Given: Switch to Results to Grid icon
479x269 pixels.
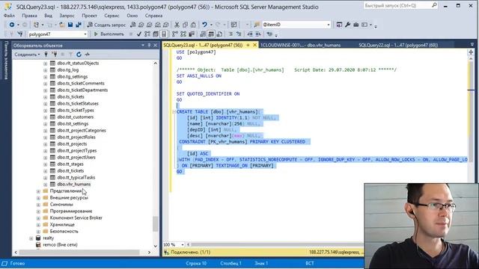Looking at the screenshot, I should point(211,34).
